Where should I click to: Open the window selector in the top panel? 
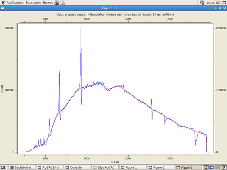(x=224, y=3)
